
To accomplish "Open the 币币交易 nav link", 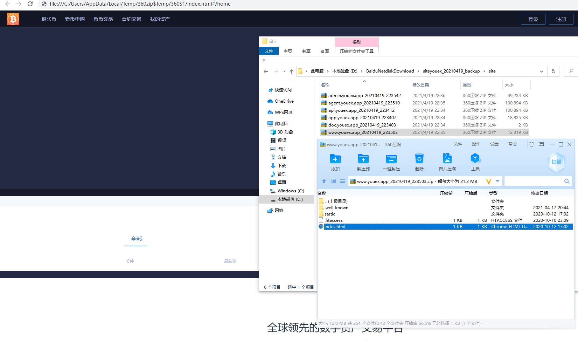I will click(103, 19).
